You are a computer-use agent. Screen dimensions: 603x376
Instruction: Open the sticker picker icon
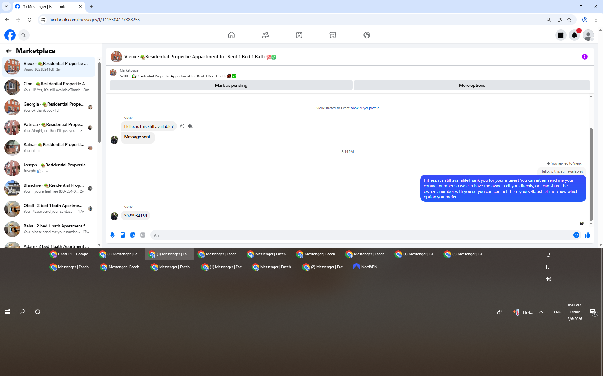pyautogui.click(x=133, y=235)
